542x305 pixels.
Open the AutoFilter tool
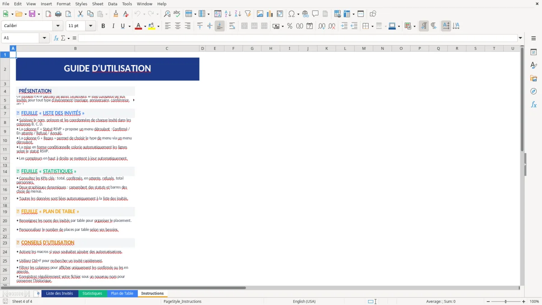pos(248,14)
